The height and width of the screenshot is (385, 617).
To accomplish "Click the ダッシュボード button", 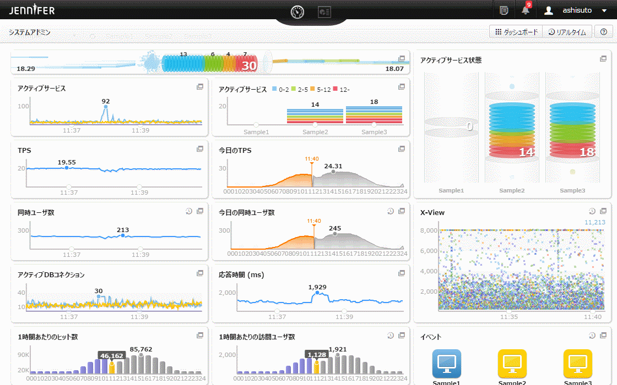I will pyautogui.click(x=516, y=32).
